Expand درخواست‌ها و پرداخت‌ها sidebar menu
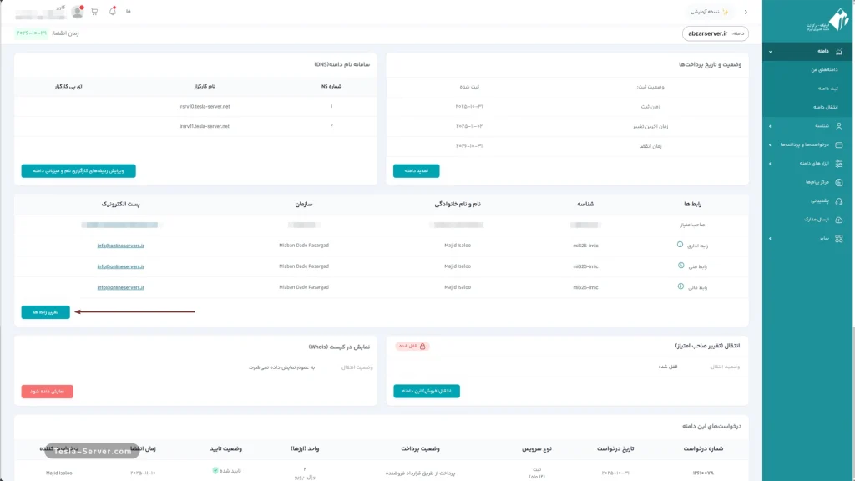Screen dimensions: 855x481 coord(770,144)
